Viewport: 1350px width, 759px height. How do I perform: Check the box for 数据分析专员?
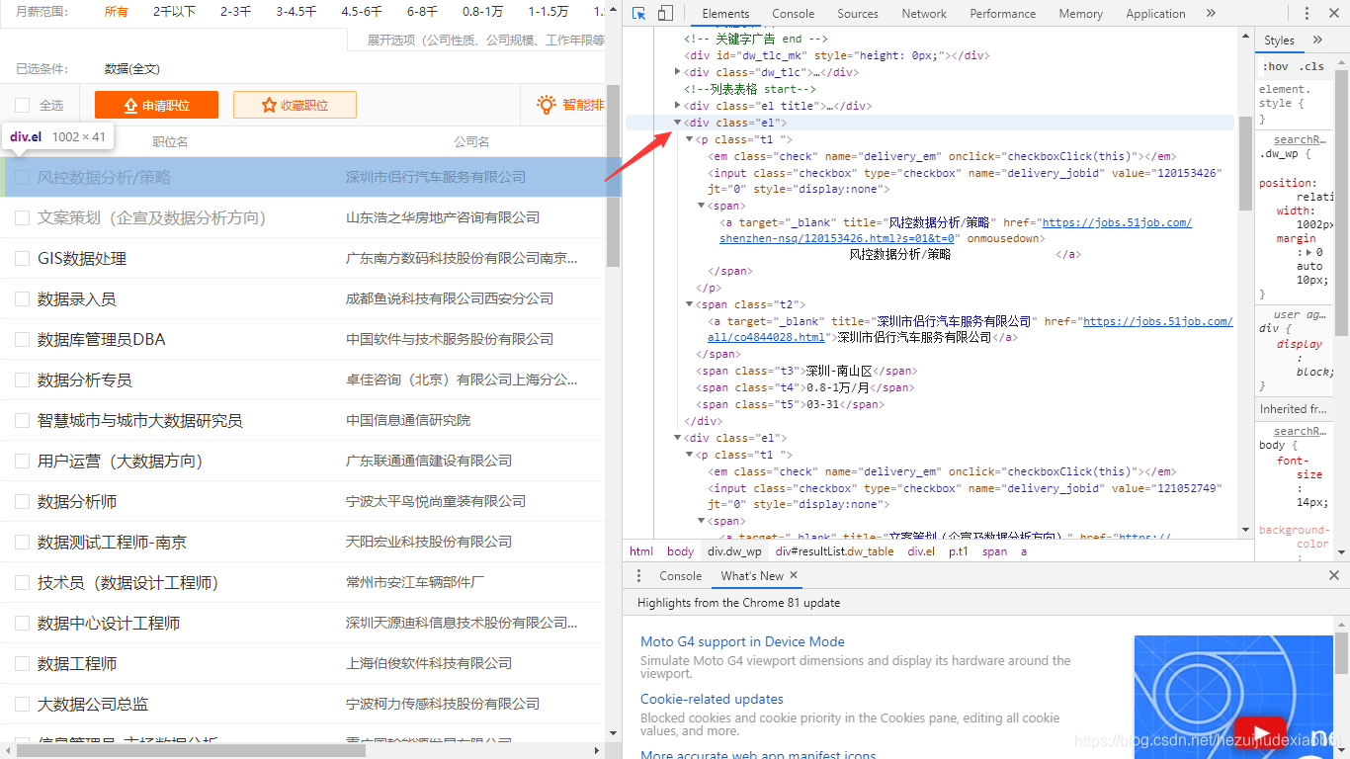tap(22, 380)
